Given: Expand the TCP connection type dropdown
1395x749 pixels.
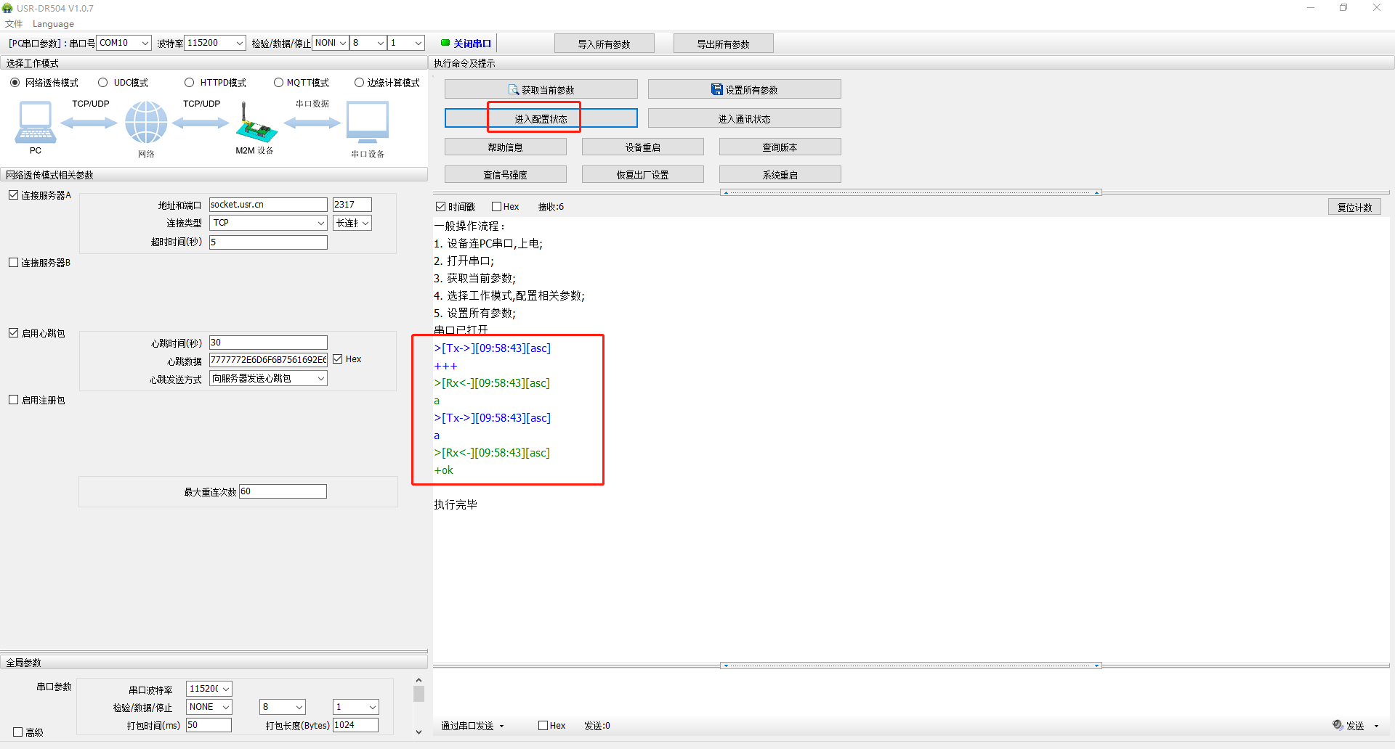Looking at the screenshot, I should point(269,223).
